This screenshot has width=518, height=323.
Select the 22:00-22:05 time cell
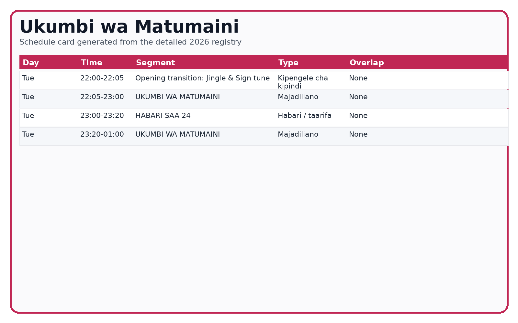click(x=102, y=78)
